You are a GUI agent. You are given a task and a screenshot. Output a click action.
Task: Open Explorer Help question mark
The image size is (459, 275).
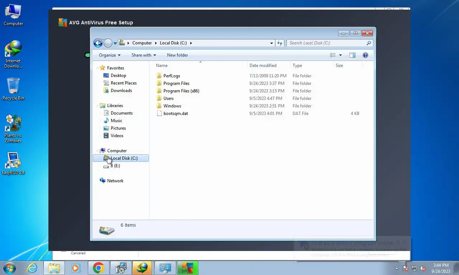[365, 55]
